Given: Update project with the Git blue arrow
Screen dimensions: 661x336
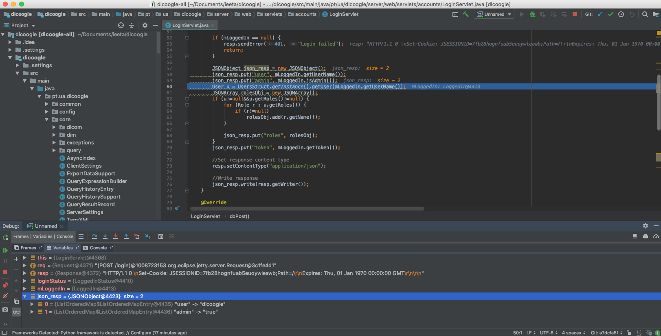Looking at the screenshot, I should [600, 14].
